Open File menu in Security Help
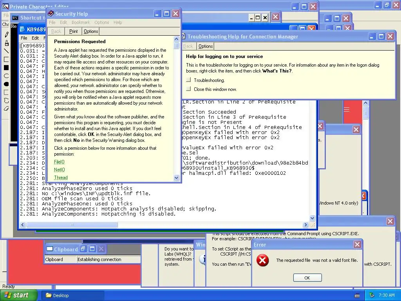The width and height of the screenshot is (401, 301). point(52,22)
